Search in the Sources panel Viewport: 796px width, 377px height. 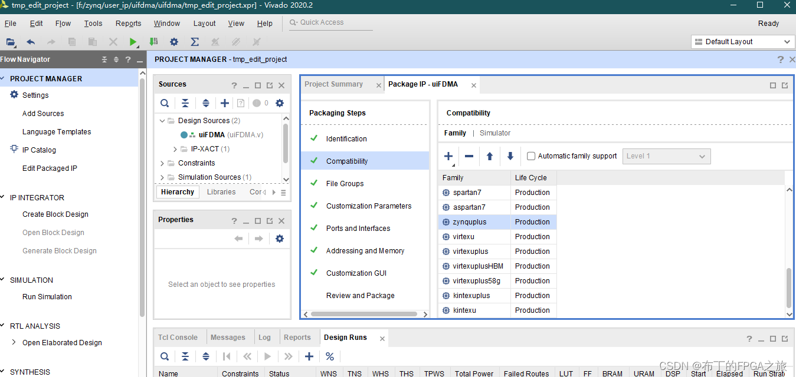pyautogui.click(x=165, y=103)
